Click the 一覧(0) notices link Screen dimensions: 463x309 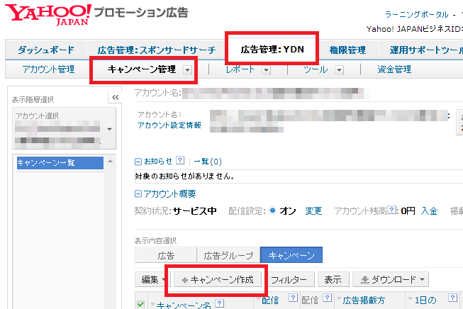point(208,162)
